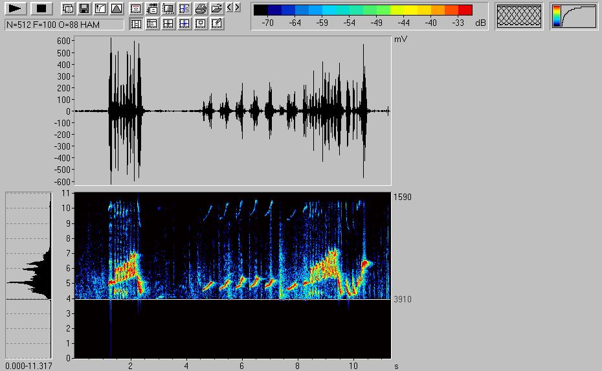The width and height of the screenshot is (602, 371).
Task: Click the printer icon
Action: [201, 8]
